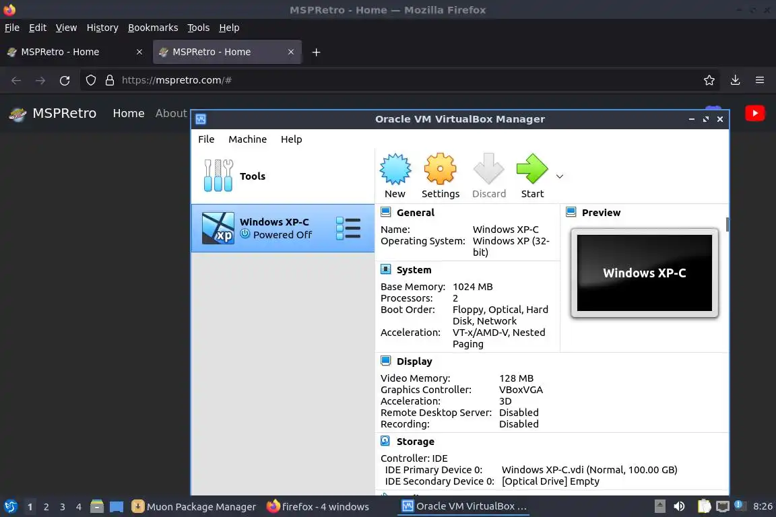Open Firefox Help menu

click(x=229, y=28)
